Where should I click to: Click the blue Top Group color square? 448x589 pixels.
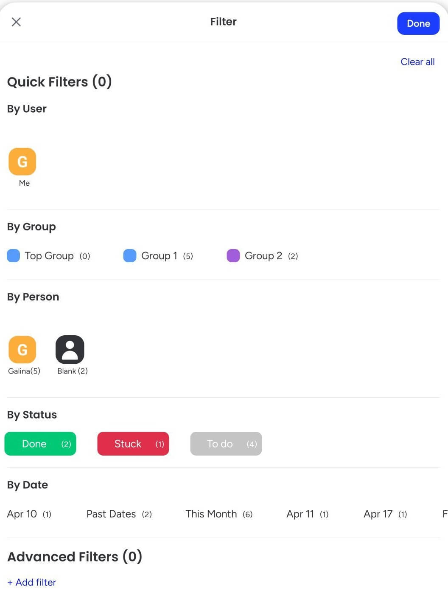tap(14, 256)
